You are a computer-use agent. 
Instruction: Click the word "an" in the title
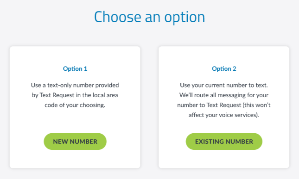pyautogui.click(x=153, y=18)
